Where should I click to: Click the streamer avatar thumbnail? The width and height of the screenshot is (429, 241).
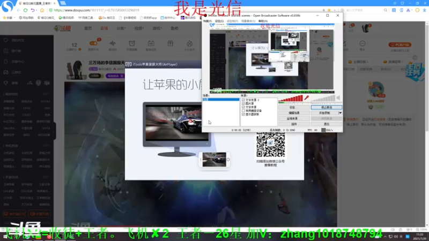point(76,70)
